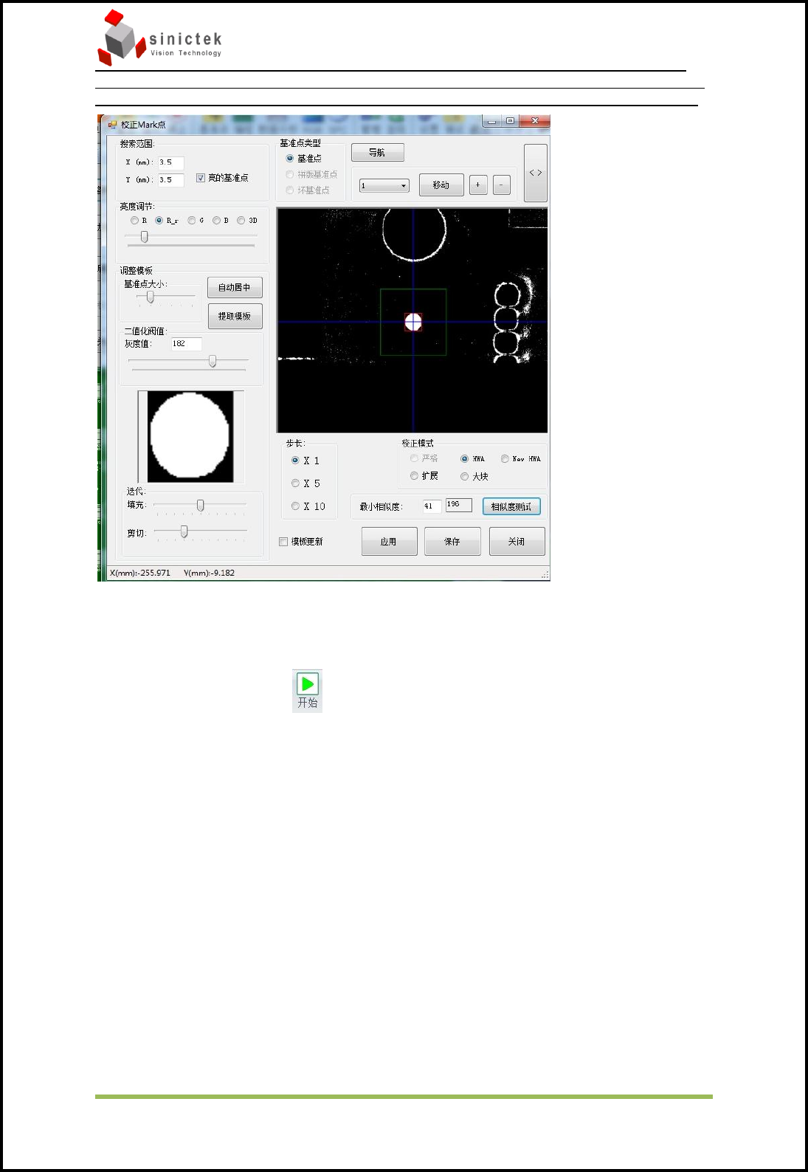Select the R brightness channel radio

[x=134, y=221]
